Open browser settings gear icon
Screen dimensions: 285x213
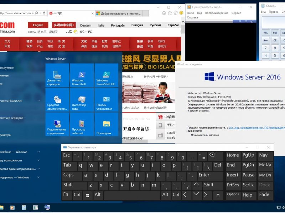176,13
